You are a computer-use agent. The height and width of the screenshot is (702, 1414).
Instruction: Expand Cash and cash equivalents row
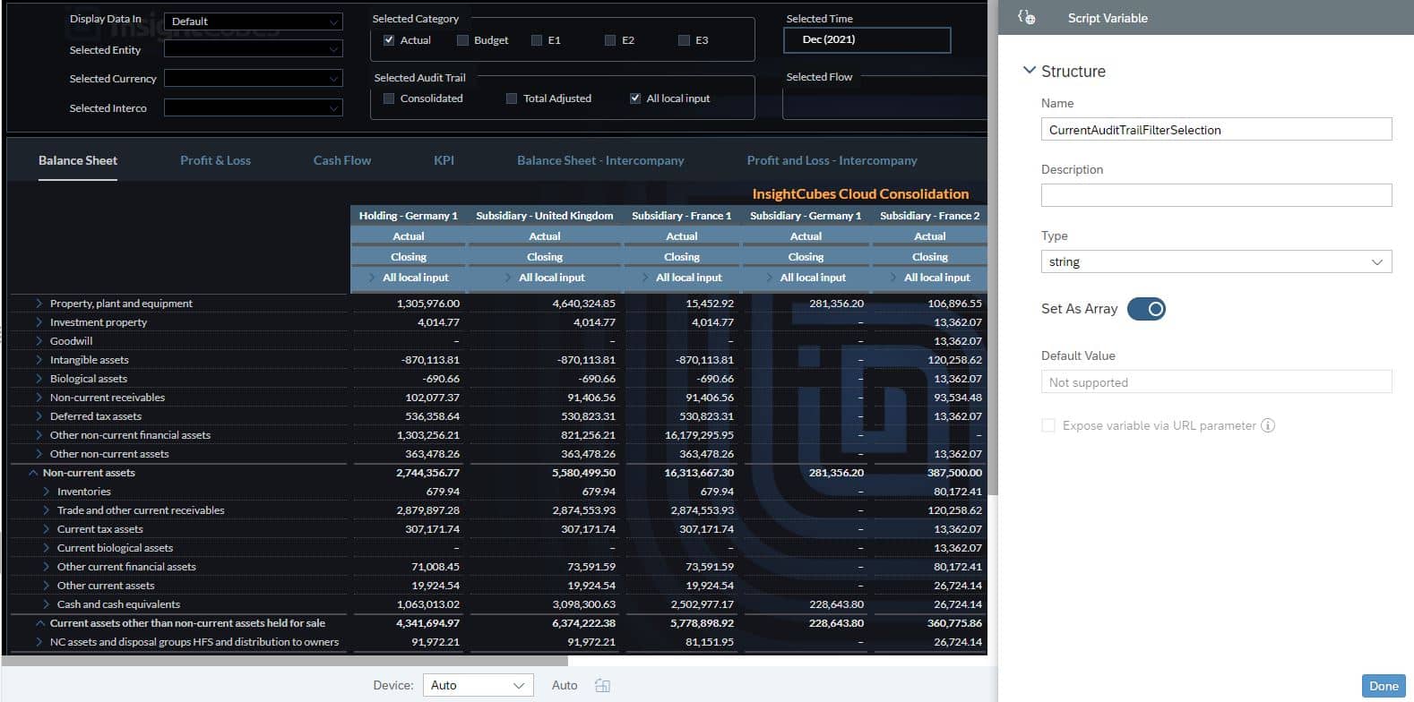46,604
